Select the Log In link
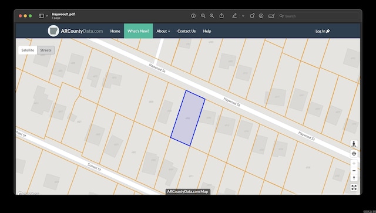376x213 pixels. (323, 31)
